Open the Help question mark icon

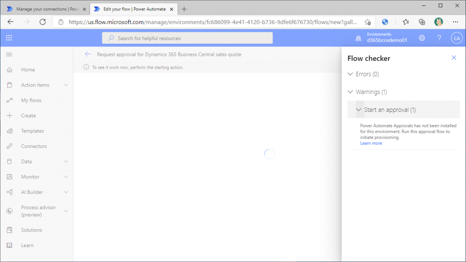tap(439, 38)
